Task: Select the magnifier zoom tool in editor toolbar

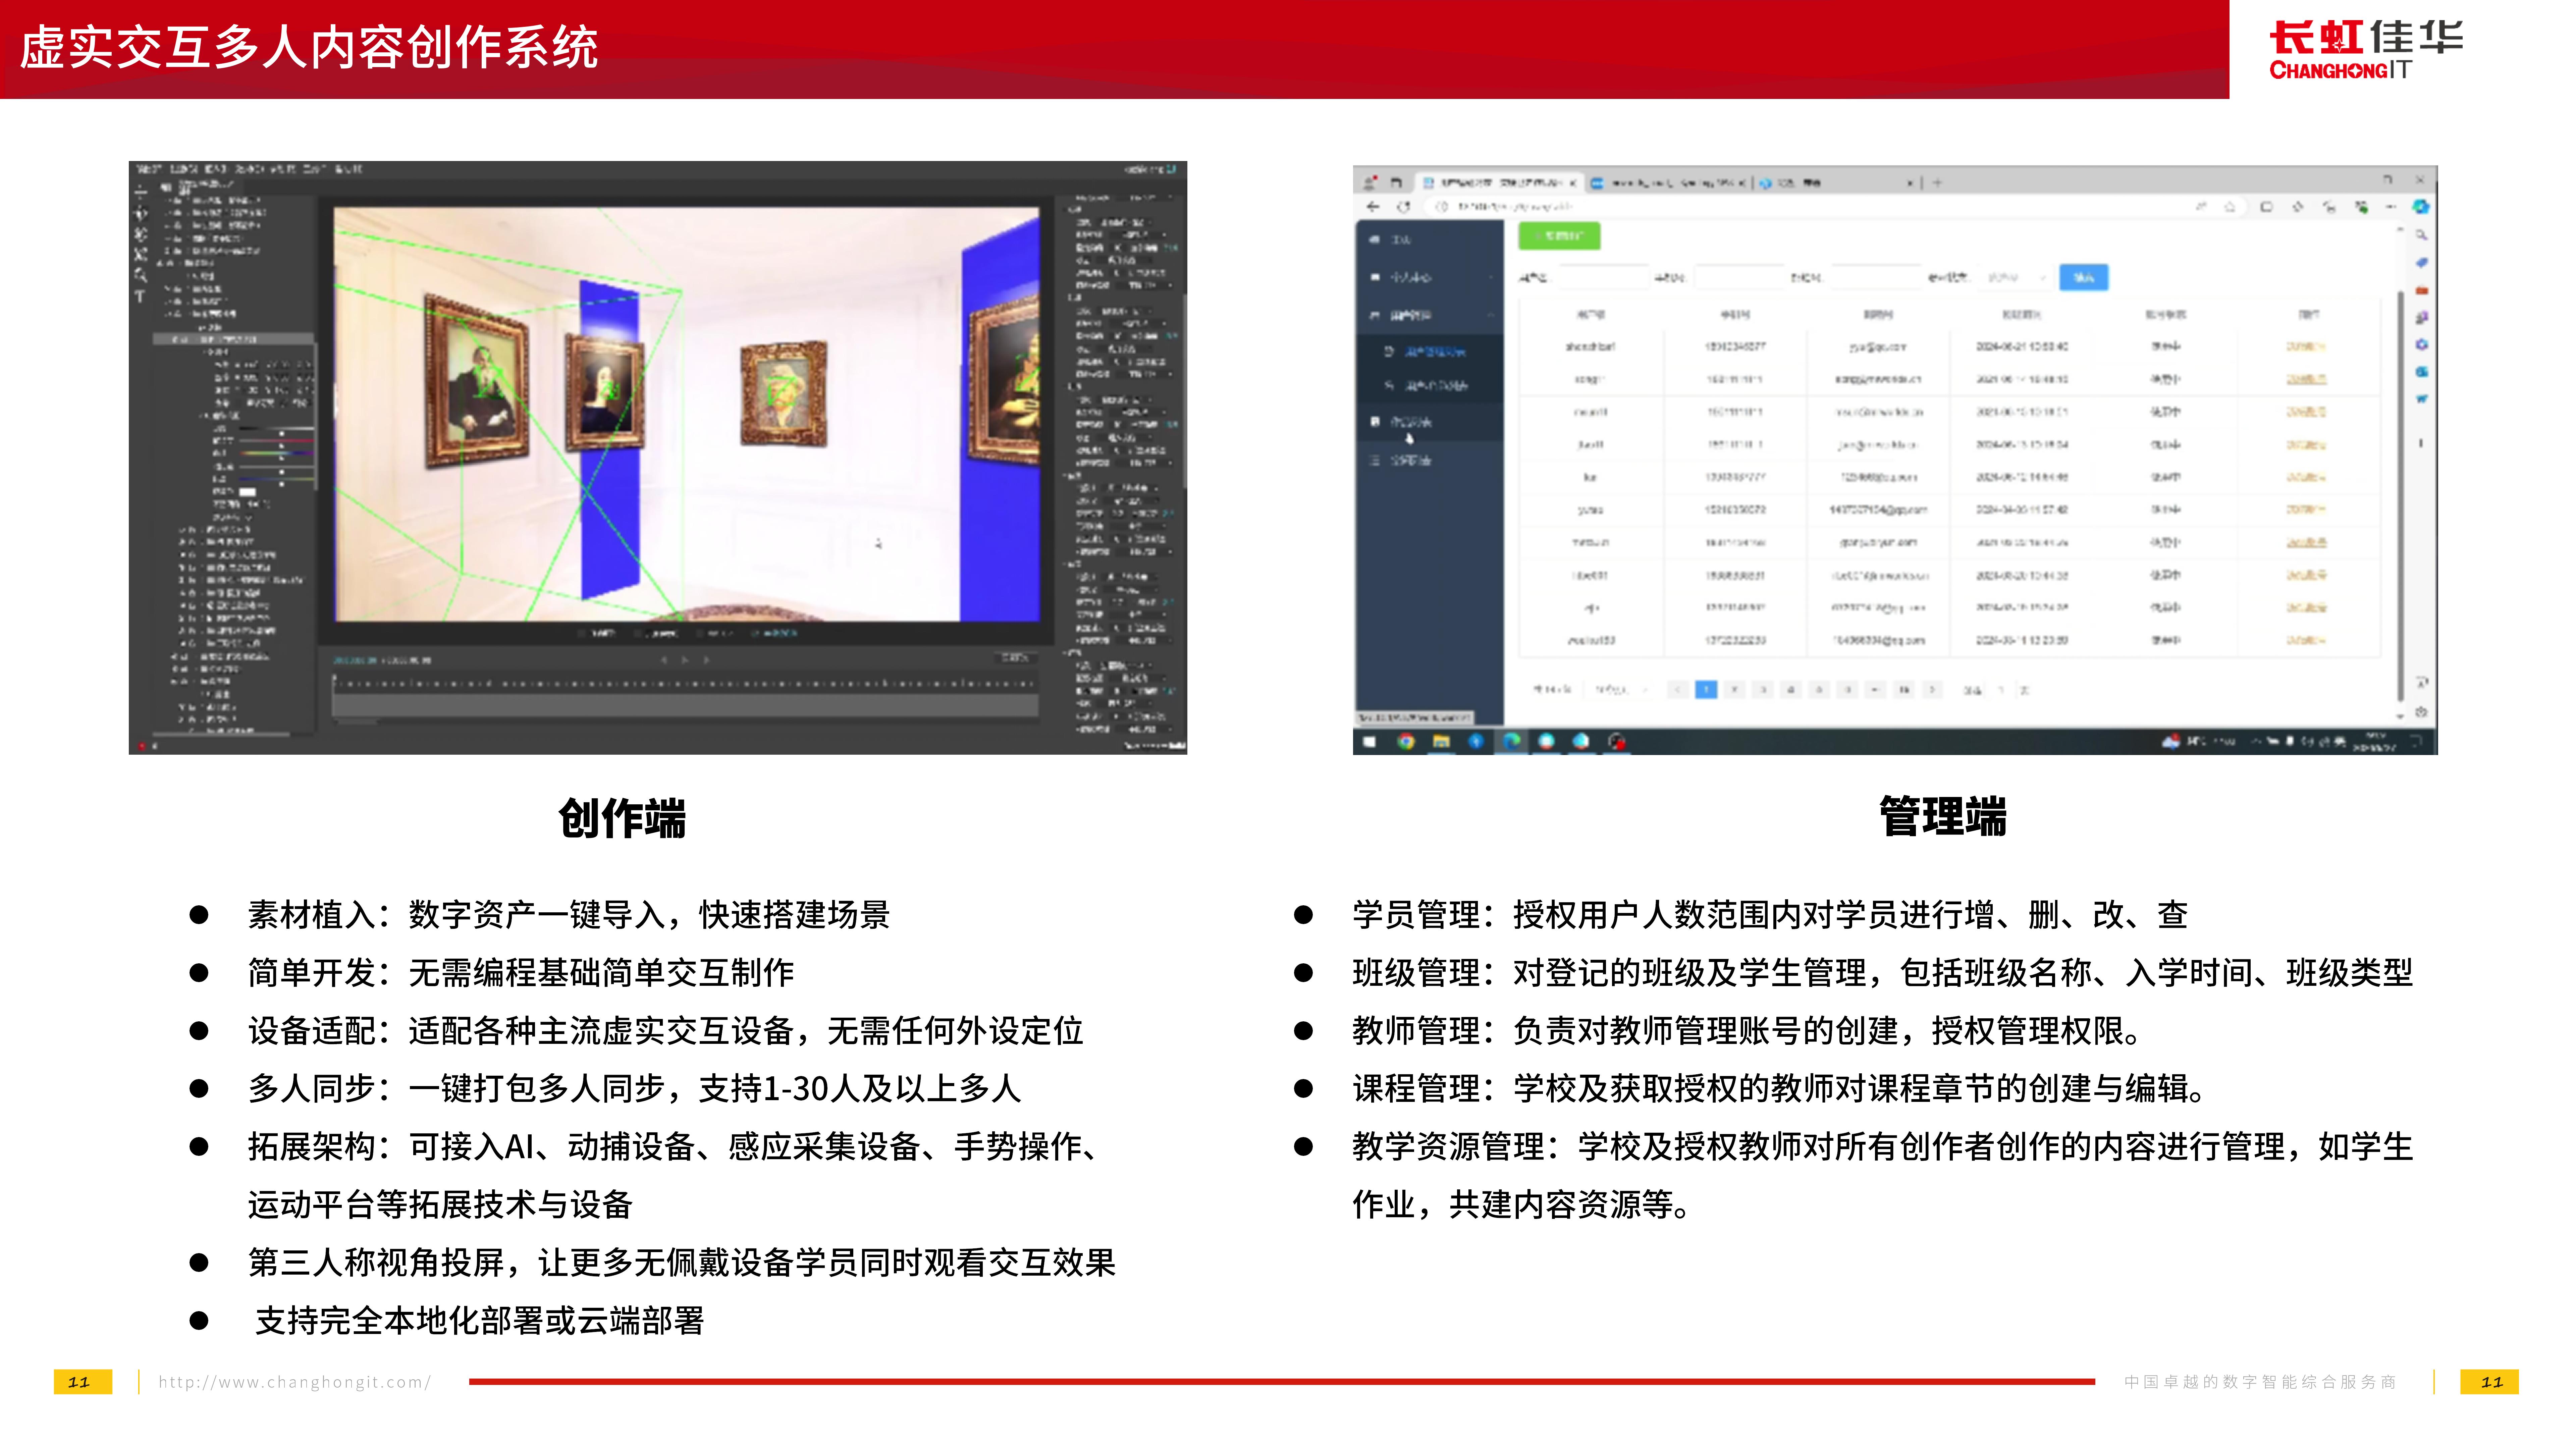Action: click(141, 275)
